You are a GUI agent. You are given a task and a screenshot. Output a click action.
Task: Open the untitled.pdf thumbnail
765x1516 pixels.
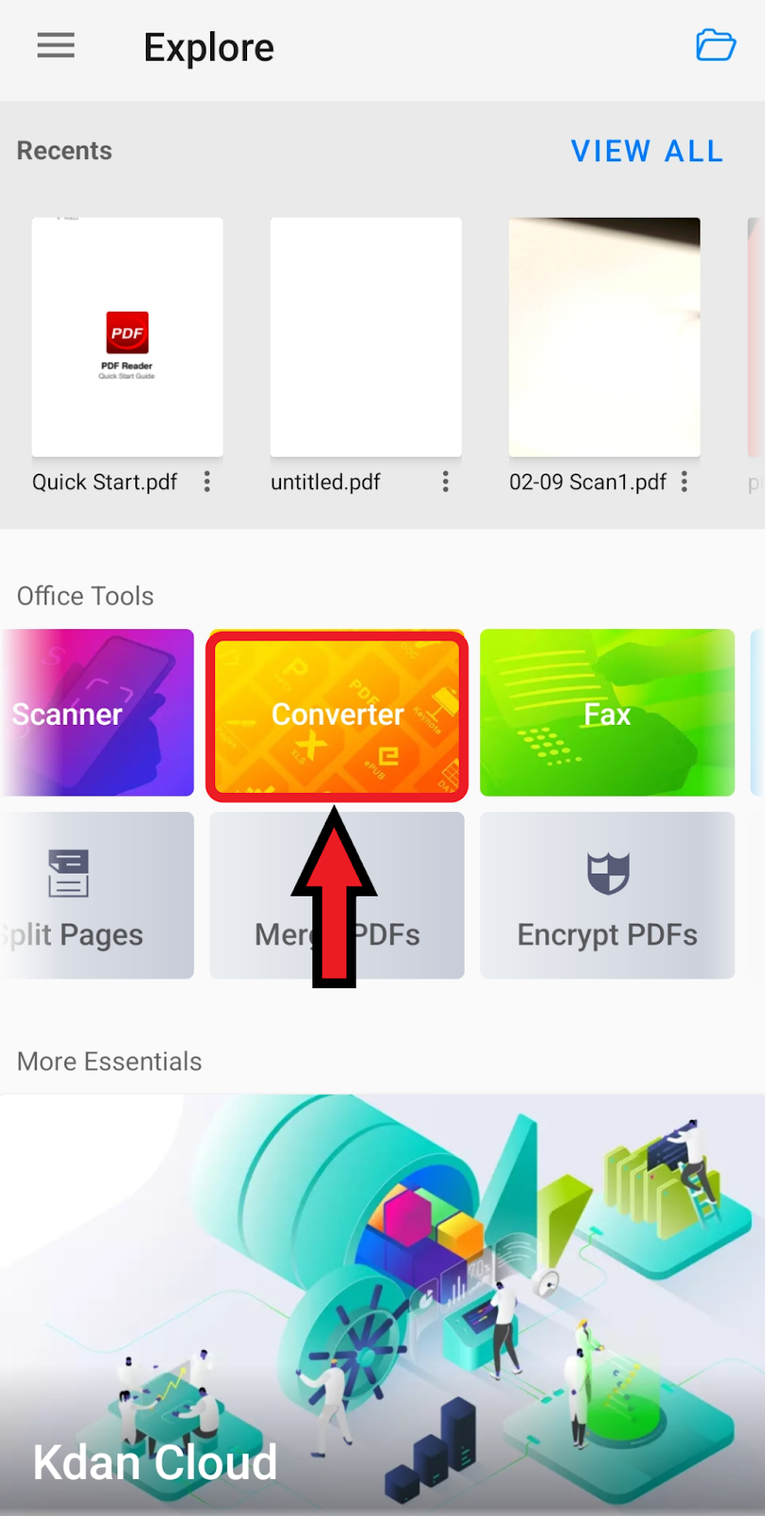pyautogui.click(x=365, y=337)
